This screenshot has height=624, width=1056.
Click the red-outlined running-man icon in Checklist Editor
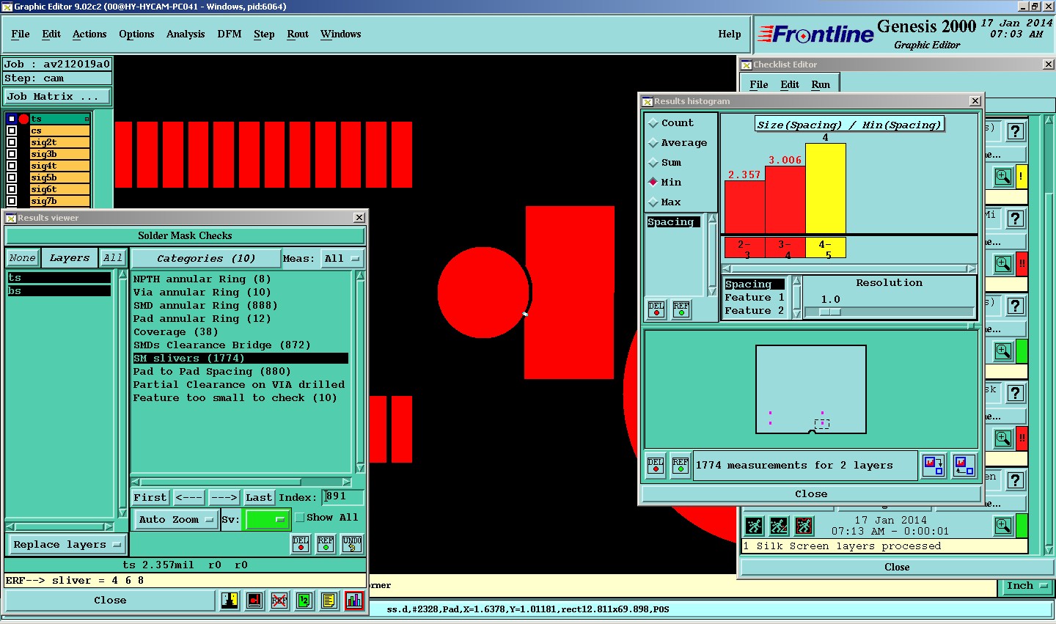click(x=804, y=526)
